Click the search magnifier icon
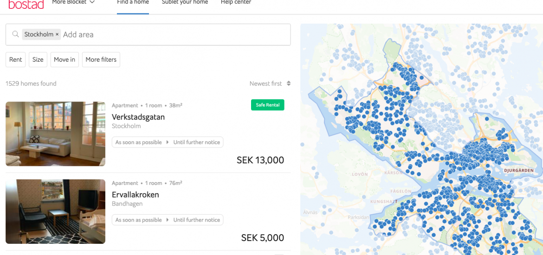This screenshot has width=543, height=255. [16, 34]
